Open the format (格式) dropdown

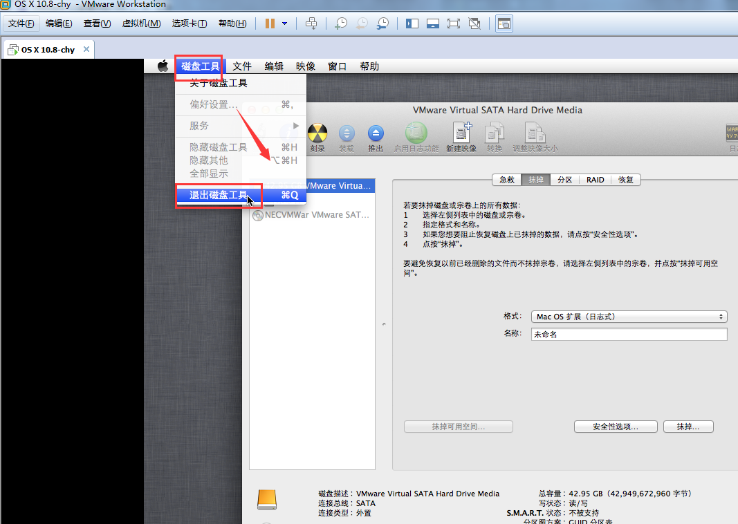(x=629, y=317)
